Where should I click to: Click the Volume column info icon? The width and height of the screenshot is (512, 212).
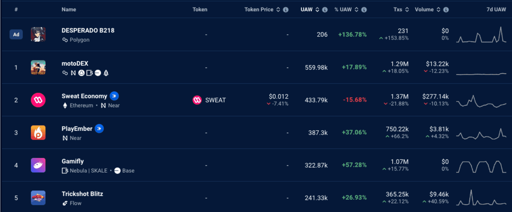click(446, 10)
